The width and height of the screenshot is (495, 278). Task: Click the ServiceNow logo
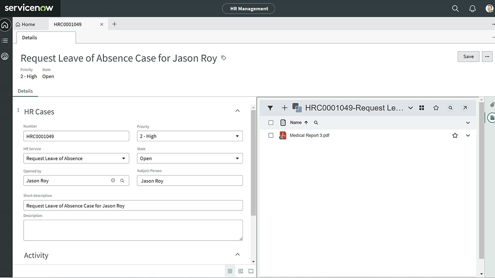coord(29,8)
